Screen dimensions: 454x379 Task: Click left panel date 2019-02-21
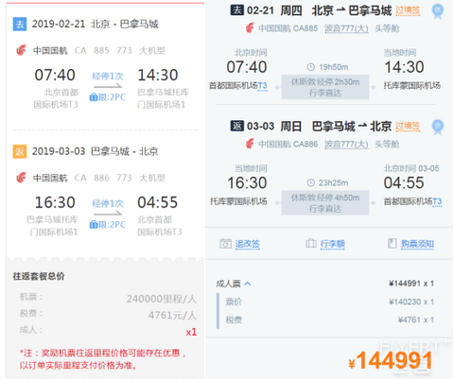click(x=59, y=25)
